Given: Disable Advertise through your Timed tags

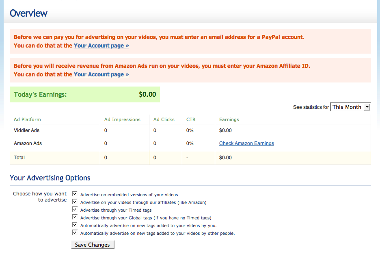Looking at the screenshot, I should pyautogui.click(x=75, y=209).
